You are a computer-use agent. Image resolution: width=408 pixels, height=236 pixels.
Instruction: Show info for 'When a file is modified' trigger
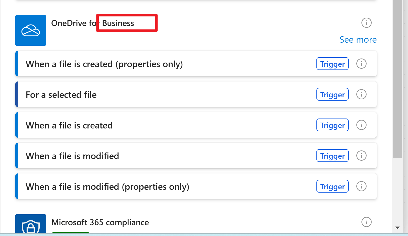[x=361, y=156]
